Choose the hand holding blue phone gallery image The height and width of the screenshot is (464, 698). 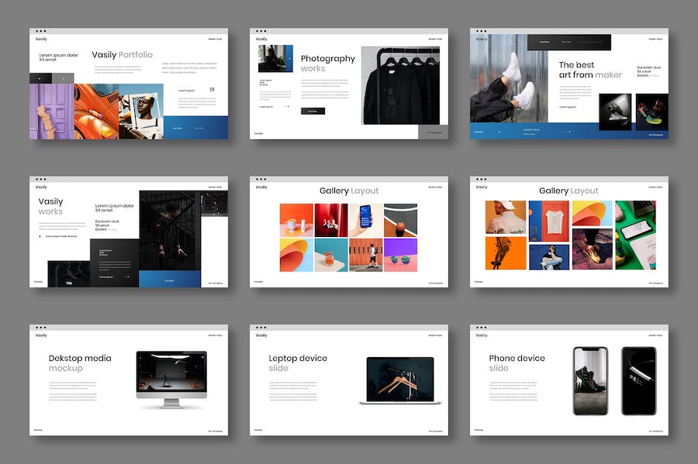coord(365,220)
